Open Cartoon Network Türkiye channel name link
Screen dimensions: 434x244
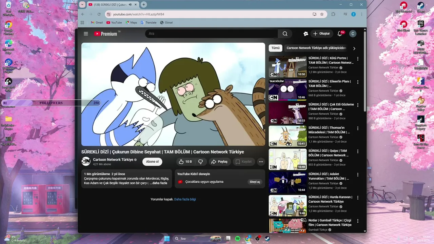click(x=113, y=159)
